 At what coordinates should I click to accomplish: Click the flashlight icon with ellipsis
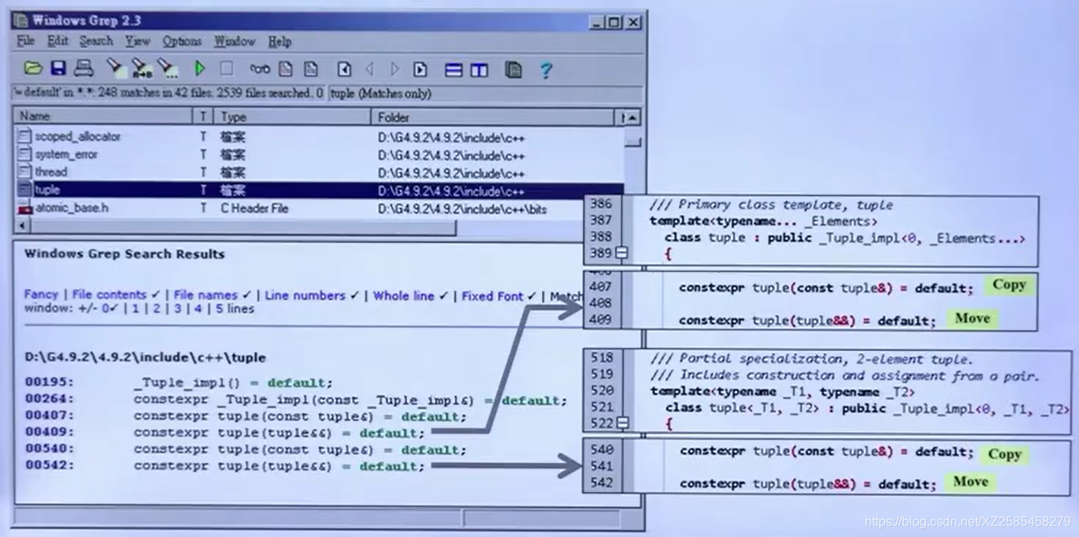[x=167, y=68]
